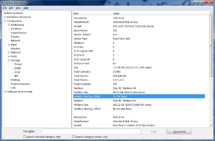Open the View menu
Screen dimensions: 215x141
click(x=18, y=8)
